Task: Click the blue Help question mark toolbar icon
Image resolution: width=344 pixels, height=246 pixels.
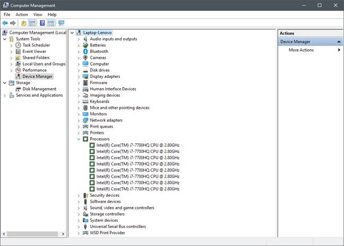Action: point(42,23)
